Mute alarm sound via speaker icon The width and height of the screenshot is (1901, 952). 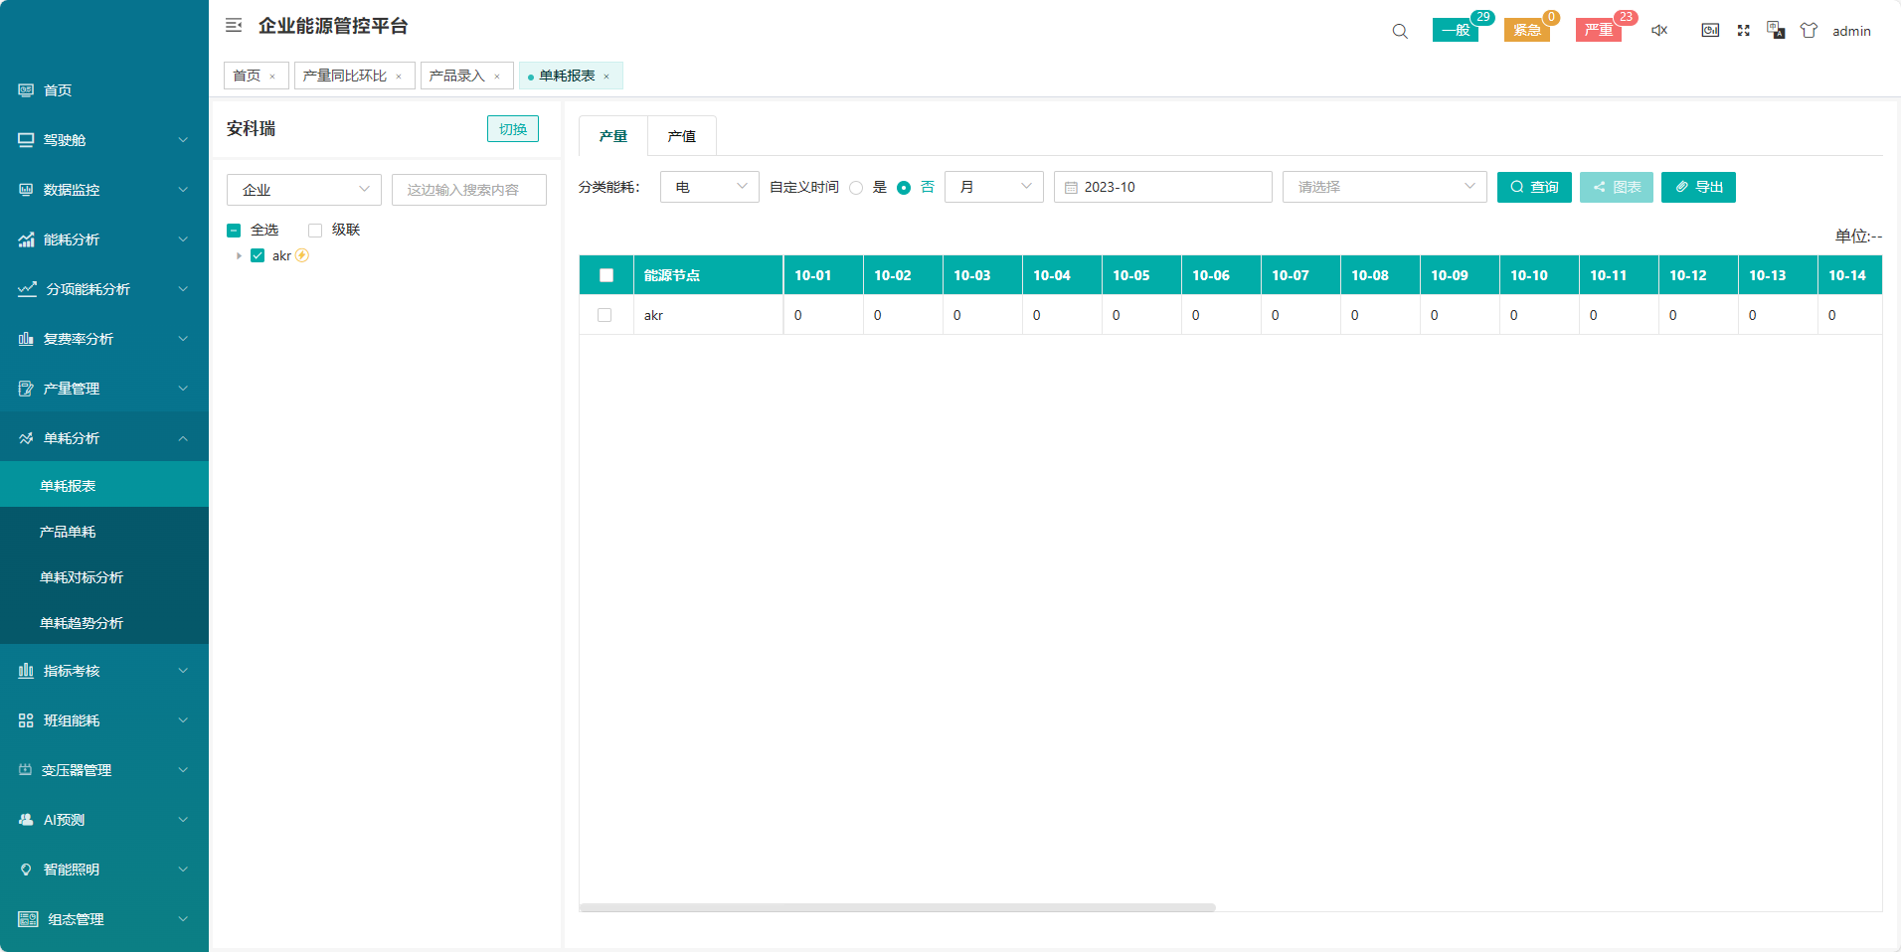click(x=1658, y=31)
